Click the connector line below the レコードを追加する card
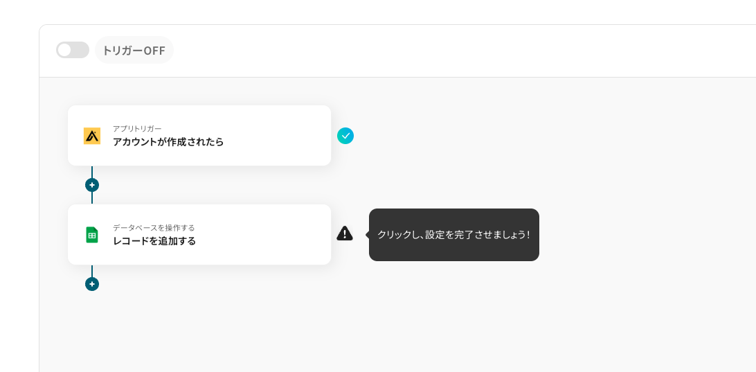 point(92,271)
